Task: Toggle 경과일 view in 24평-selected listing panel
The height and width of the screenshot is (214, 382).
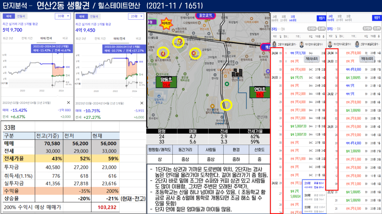Action: pyautogui.click(x=330, y=29)
